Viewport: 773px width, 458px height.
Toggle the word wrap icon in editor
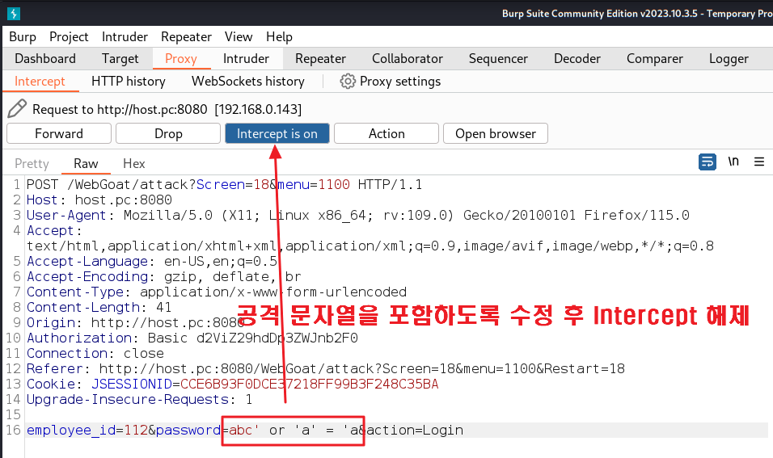[708, 162]
